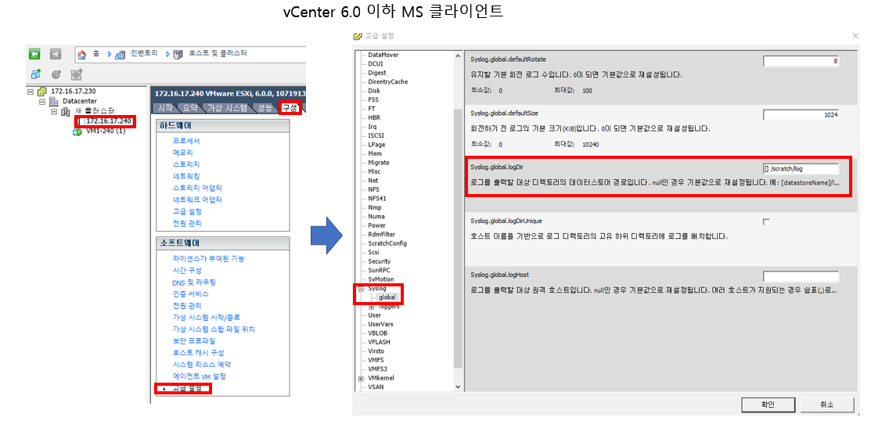Open the 요약 tab

click(189, 108)
